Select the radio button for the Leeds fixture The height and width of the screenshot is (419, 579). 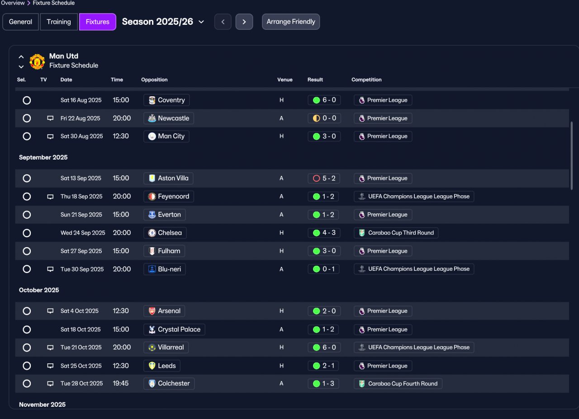(x=27, y=366)
